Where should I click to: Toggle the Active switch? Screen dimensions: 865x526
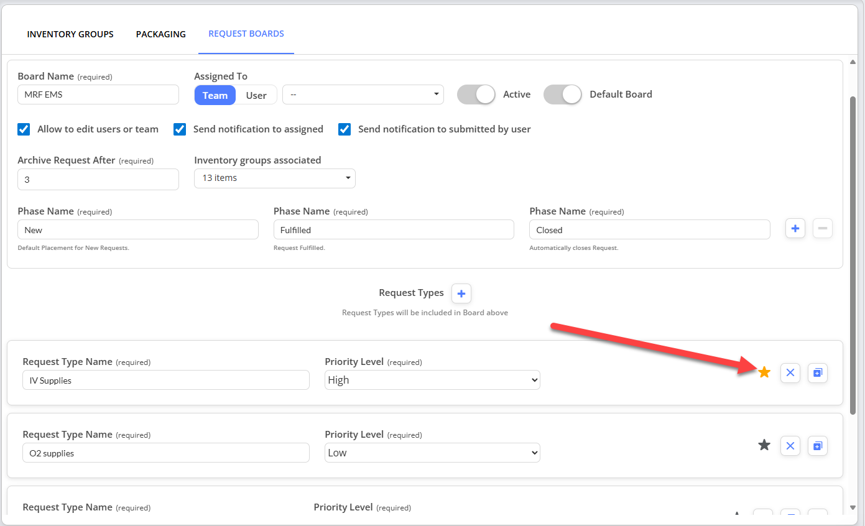[476, 95]
